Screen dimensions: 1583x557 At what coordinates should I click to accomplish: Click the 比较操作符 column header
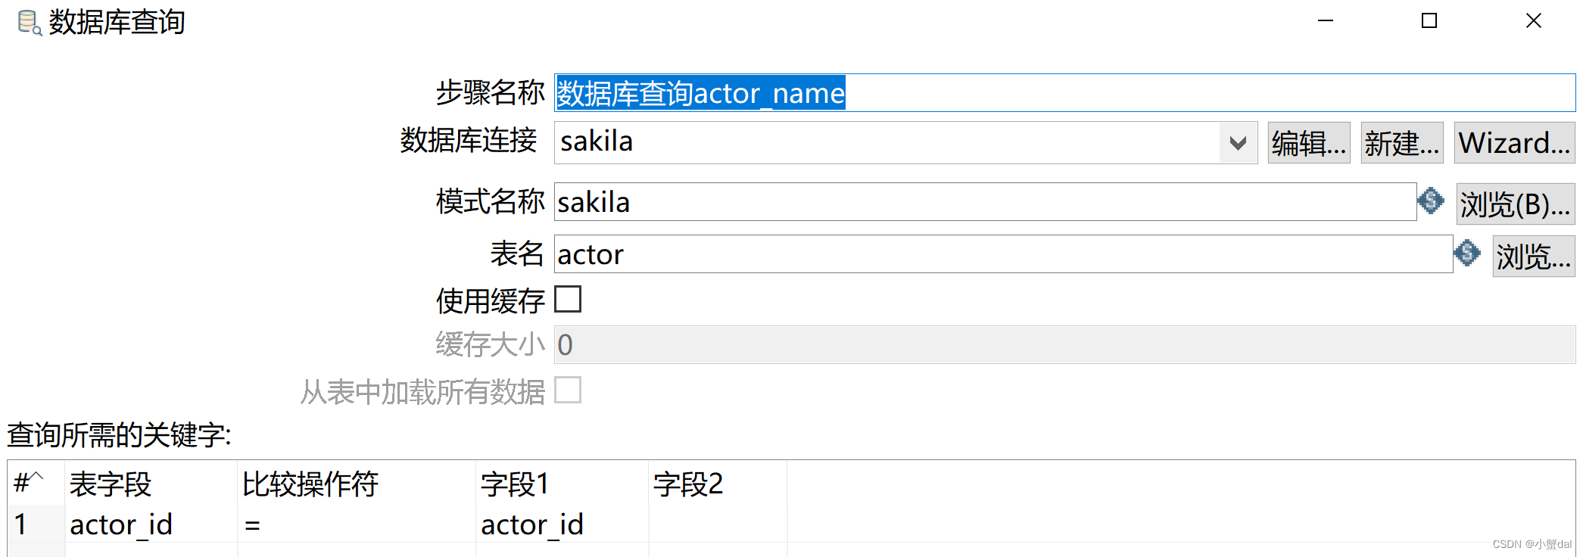tap(357, 484)
